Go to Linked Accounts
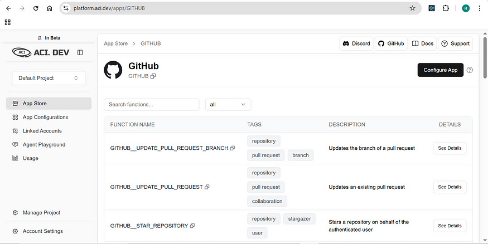 click(49, 131)
